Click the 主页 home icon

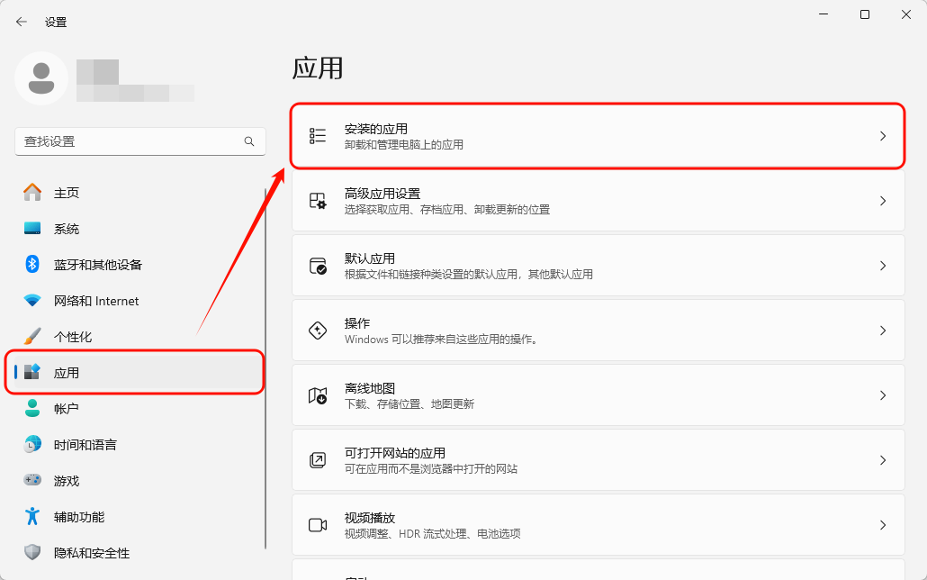click(x=32, y=193)
